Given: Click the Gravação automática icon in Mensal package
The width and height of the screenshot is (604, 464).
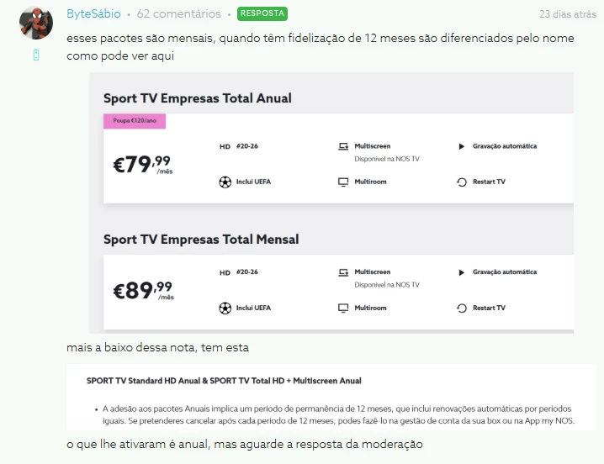Looking at the screenshot, I should pos(461,272).
